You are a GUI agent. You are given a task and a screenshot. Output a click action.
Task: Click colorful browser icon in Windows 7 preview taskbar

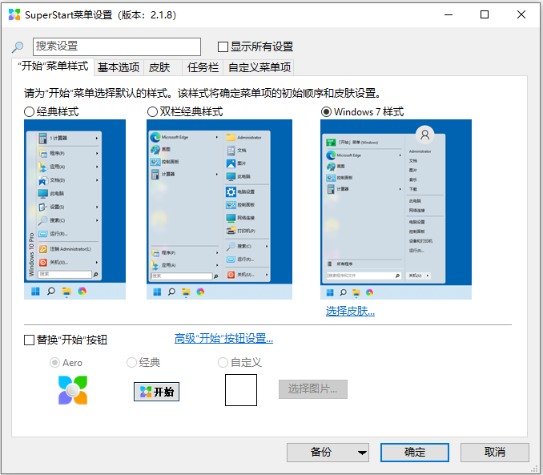click(369, 292)
